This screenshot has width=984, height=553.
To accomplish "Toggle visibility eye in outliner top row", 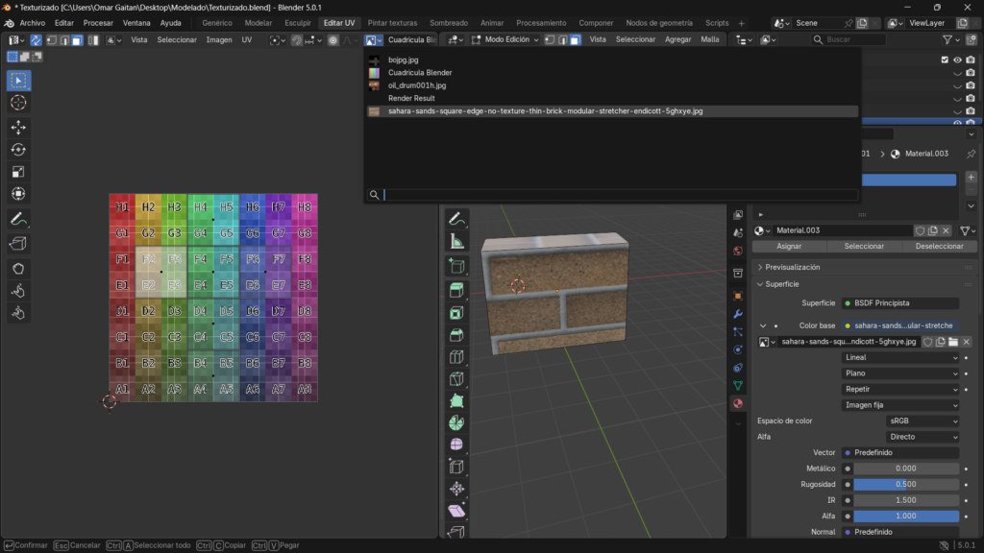I will click(x=957, y=60).
